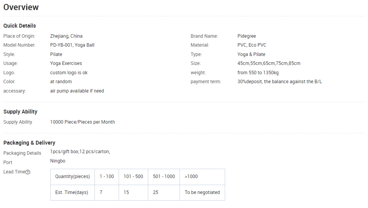Click the PVC, Eco PVC material value
The width and height of the screenshot is (368, 208).
pyautogui.click(x=252, y=45)
